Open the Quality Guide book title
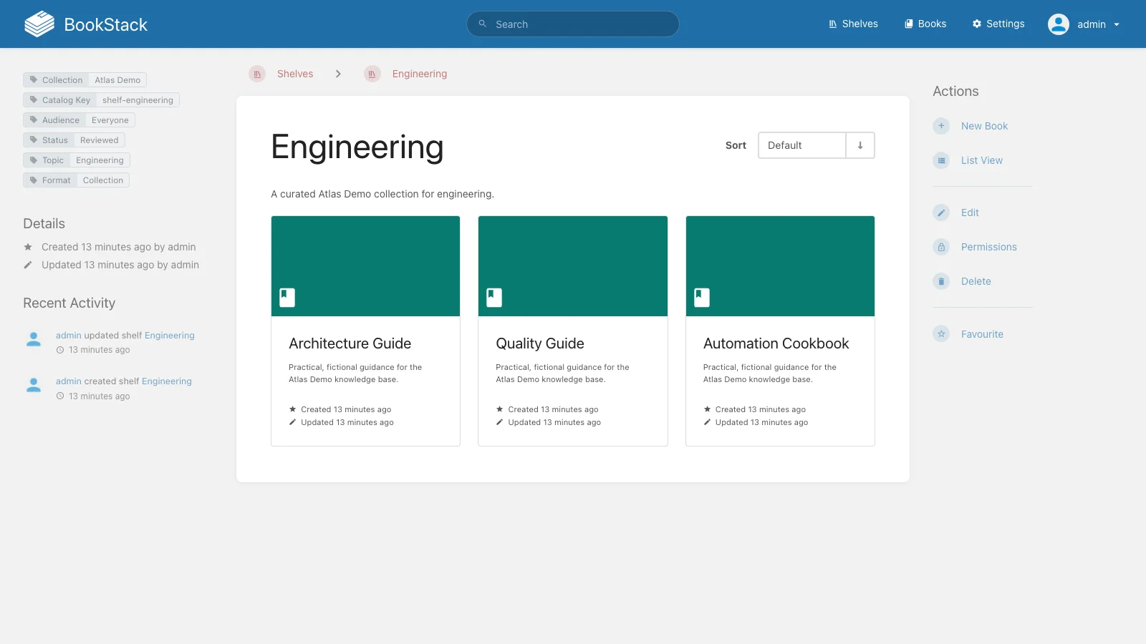 (540, 343)
